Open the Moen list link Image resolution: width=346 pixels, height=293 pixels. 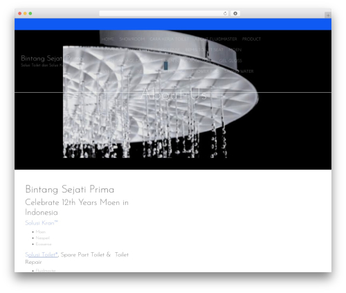point(41,232)
